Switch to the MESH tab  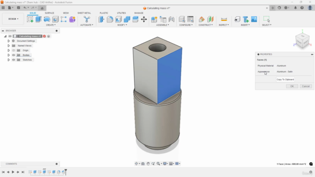(x=65, y=13)
